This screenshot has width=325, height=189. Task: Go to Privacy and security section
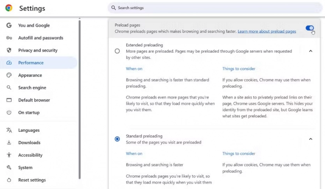click(38, 50)
